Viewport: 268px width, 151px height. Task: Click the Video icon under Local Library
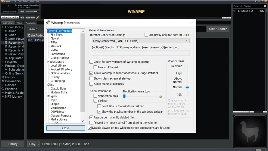coord(6,35)
